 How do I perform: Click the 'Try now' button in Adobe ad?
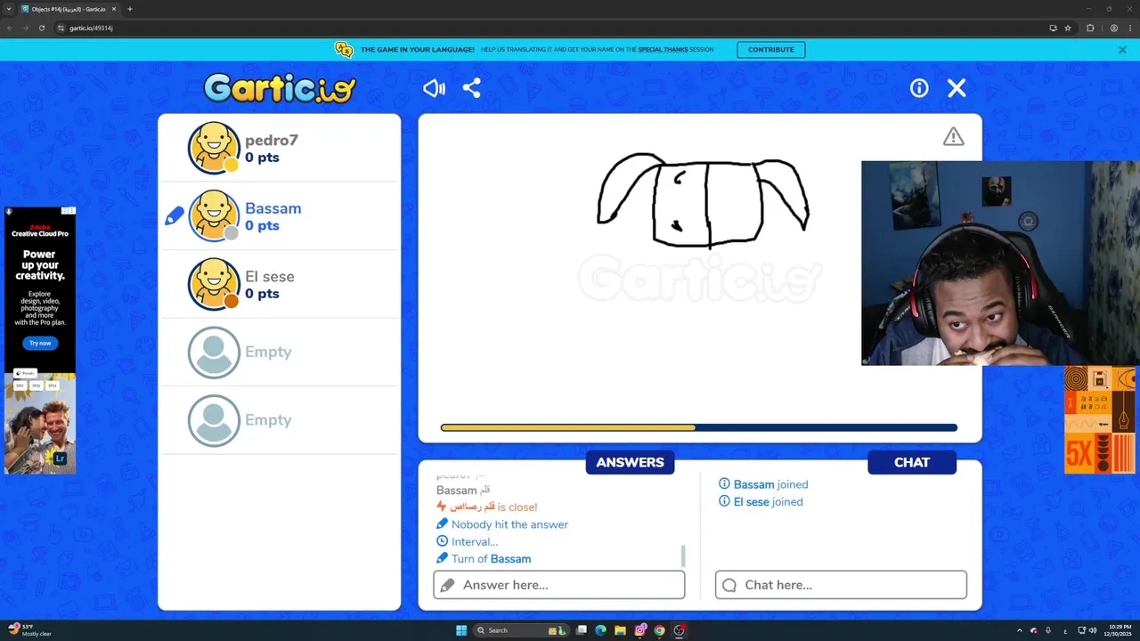(x=40, y=343)
